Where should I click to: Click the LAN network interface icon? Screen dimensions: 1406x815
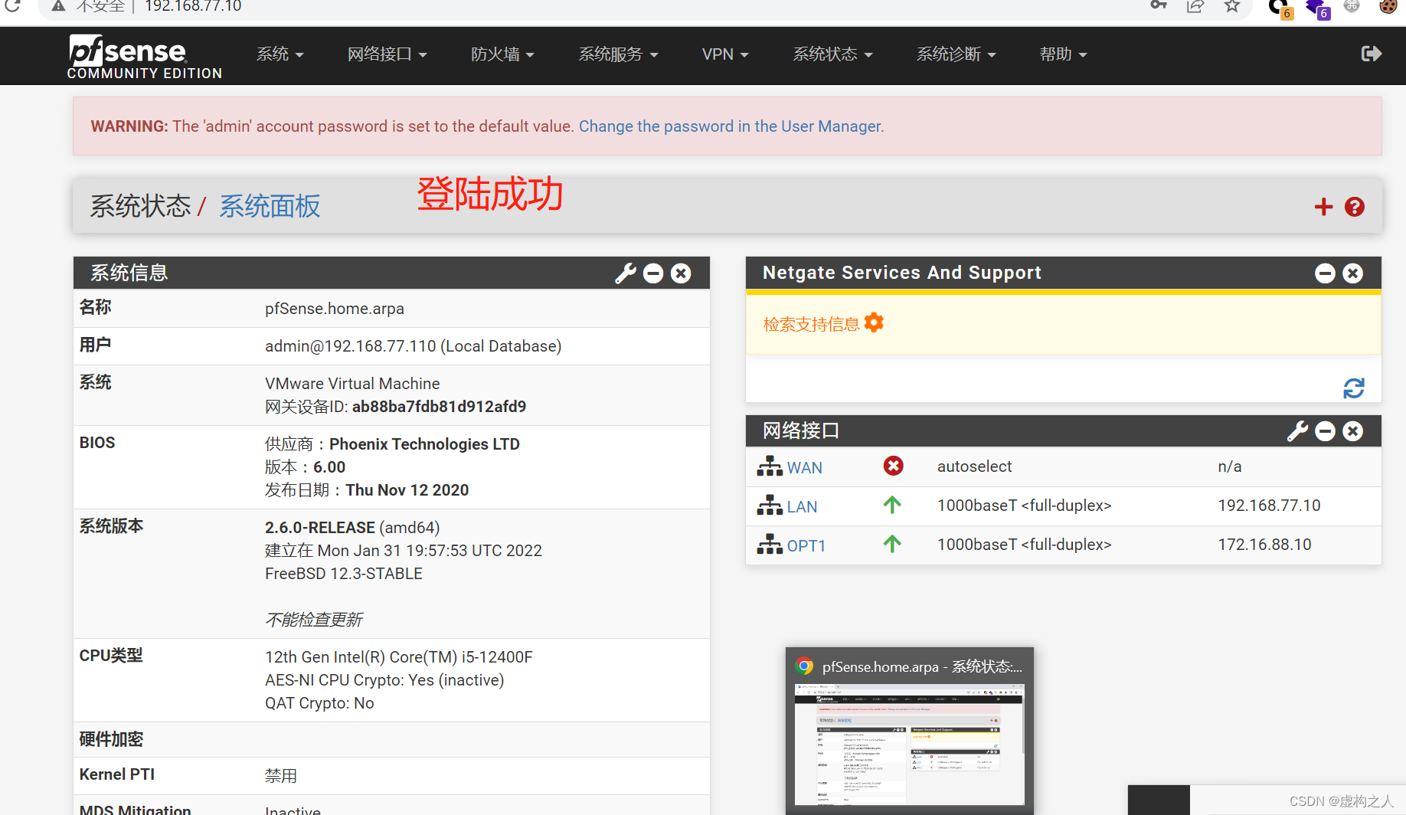(x=770, y=506)
